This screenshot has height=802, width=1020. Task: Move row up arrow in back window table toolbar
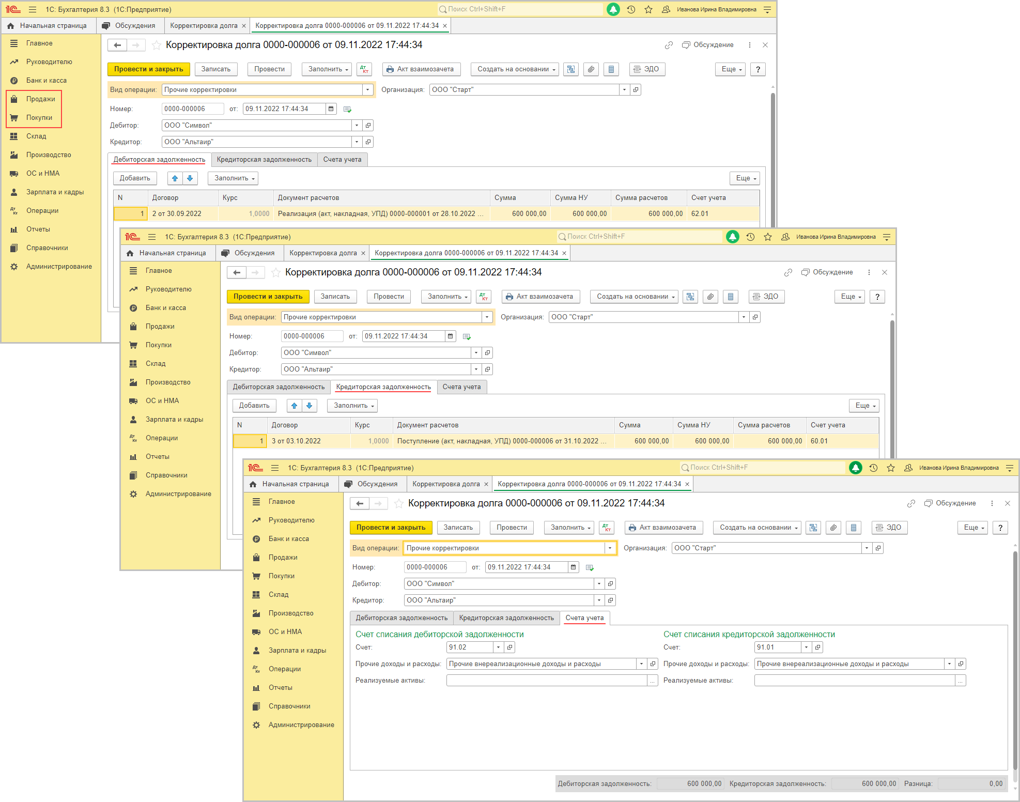pos(175,178)
